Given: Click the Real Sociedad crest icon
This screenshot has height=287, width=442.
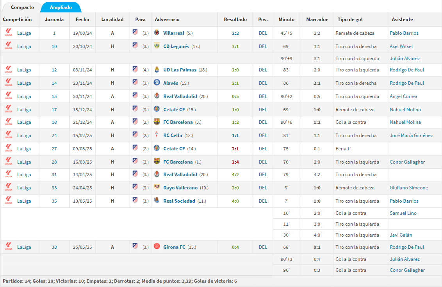Looking at the screenshot, I should pyautogui.click(x=157, y=201).
